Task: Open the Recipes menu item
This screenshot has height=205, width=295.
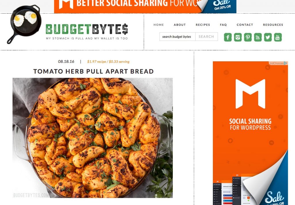Action: (x=203, y=25)
